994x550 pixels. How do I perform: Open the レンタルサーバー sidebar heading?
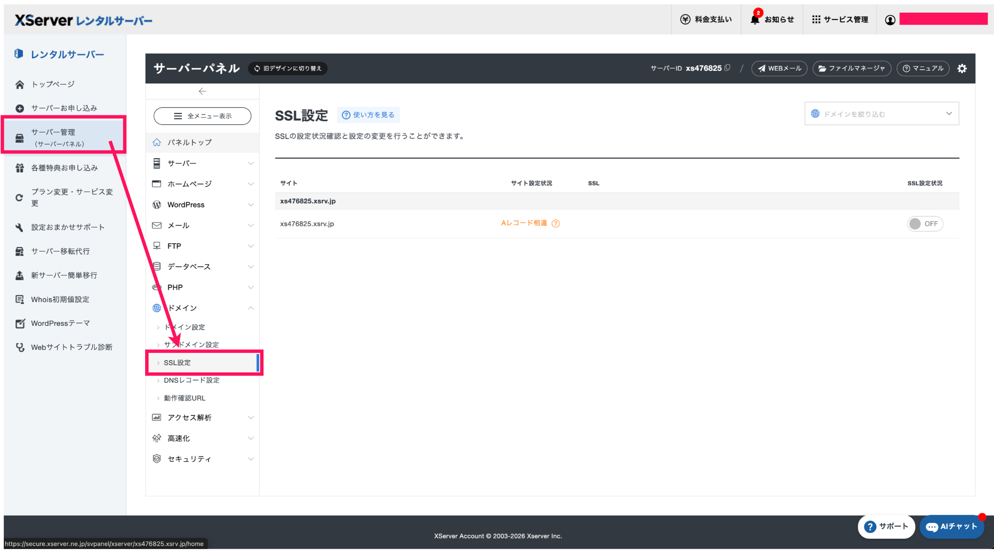tap(59, 54)
